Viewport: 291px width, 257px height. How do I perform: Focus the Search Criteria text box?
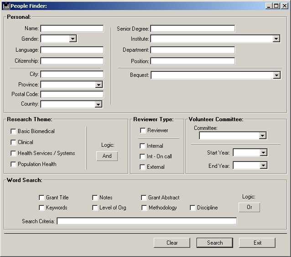click(x=147, y=221)
